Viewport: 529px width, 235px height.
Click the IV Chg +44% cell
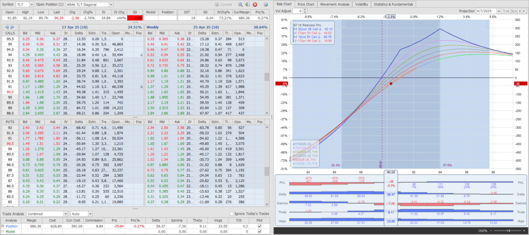point(119,18)
